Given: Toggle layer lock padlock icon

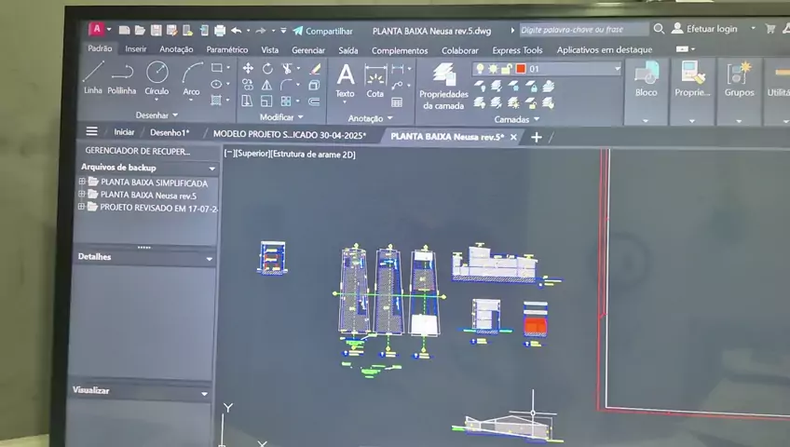Looking at the screenshot, I should pyautogui.click(x=506, y=69).
